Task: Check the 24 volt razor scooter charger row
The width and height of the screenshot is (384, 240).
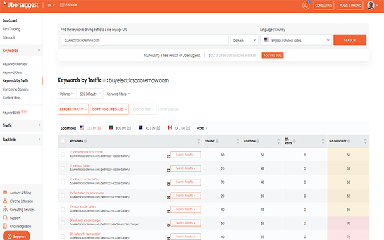Action: (63, 223)
